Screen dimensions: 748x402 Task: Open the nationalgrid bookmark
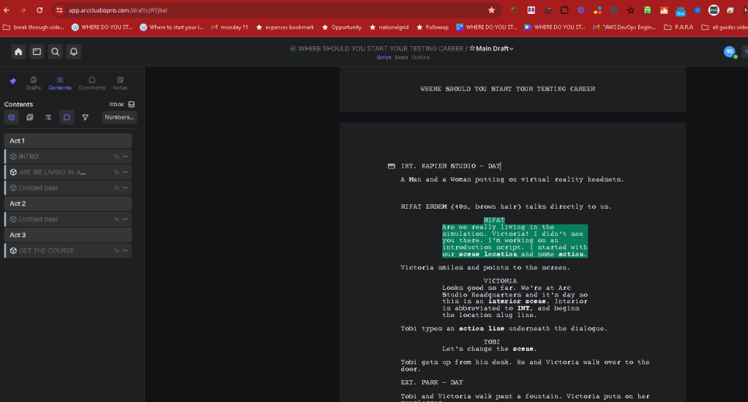389,27
